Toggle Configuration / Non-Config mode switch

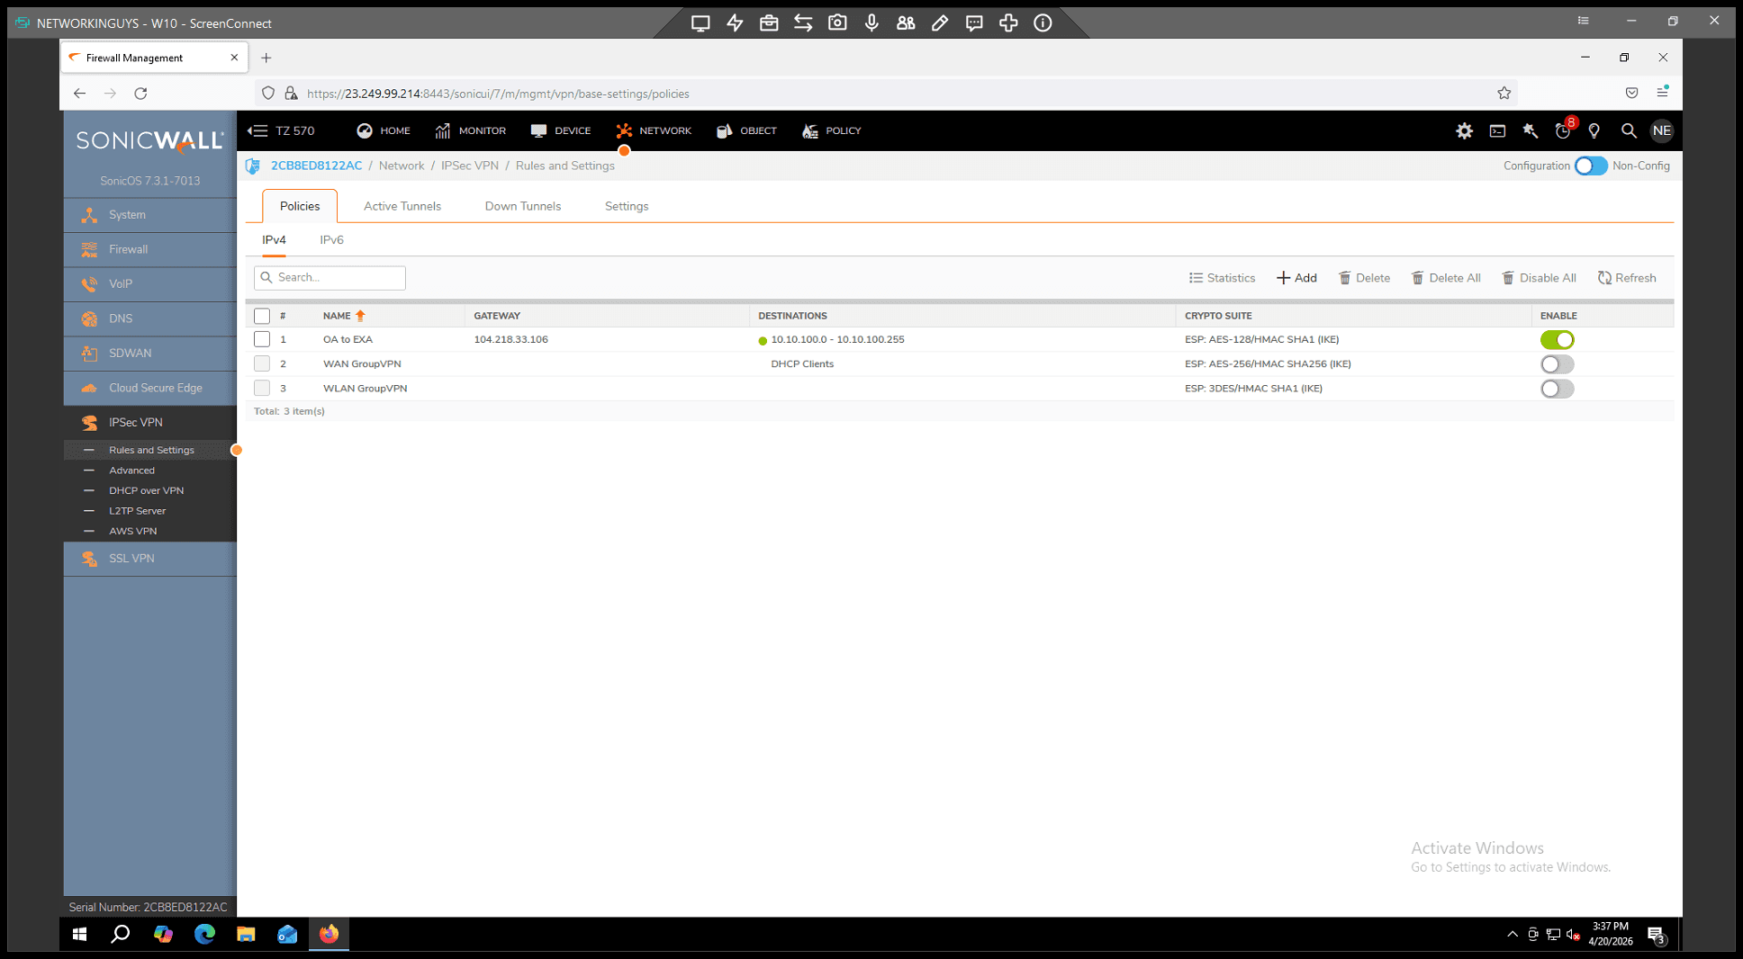click(1591, 166)
